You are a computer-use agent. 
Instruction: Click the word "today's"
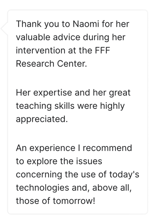pos(124,174)
